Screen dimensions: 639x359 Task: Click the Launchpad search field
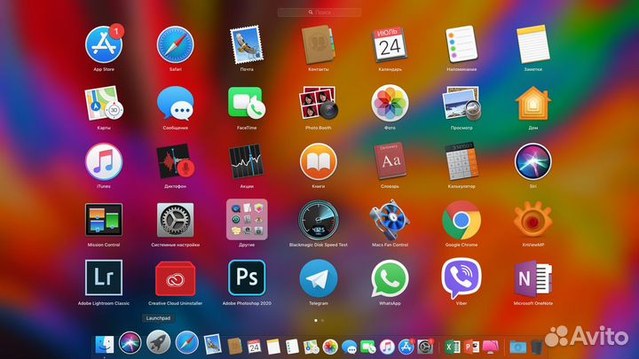(x=319, y=12)
